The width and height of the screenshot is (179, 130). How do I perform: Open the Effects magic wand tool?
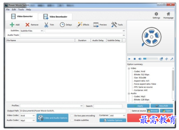tap(83, 25)
